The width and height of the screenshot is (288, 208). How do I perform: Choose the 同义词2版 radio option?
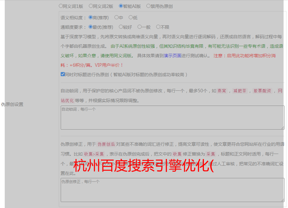[x=91, y=6]
